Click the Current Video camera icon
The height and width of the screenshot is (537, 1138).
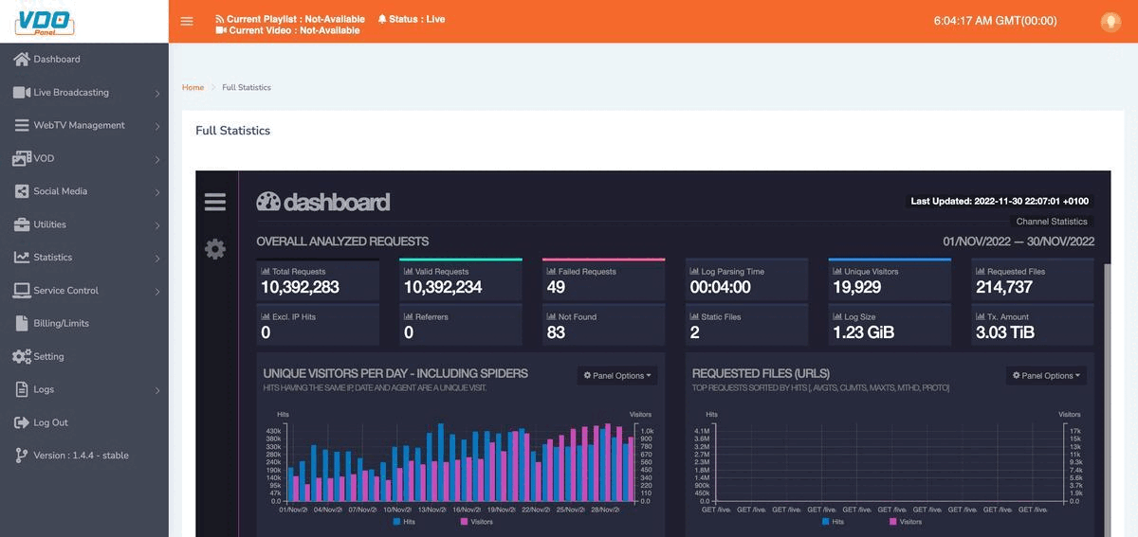pos(221,30)
